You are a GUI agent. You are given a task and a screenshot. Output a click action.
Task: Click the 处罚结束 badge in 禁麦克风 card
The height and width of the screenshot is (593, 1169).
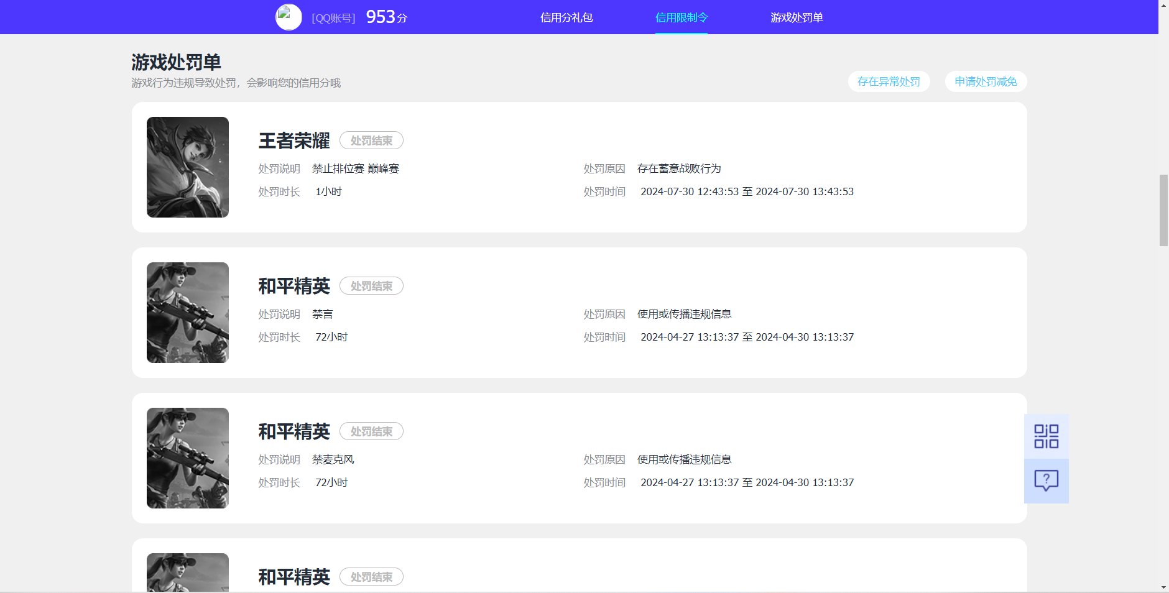pyautogui.click(x=371, y=431)
